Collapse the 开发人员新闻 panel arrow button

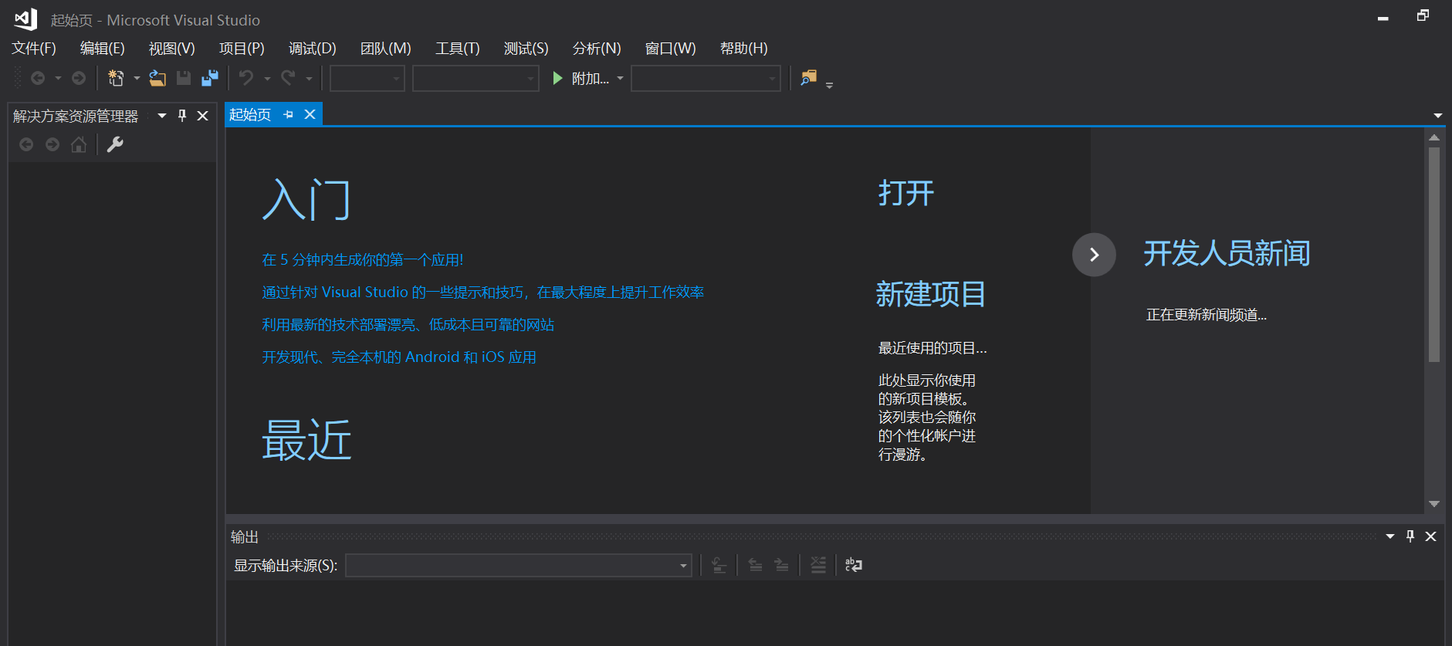[1094, 255]
